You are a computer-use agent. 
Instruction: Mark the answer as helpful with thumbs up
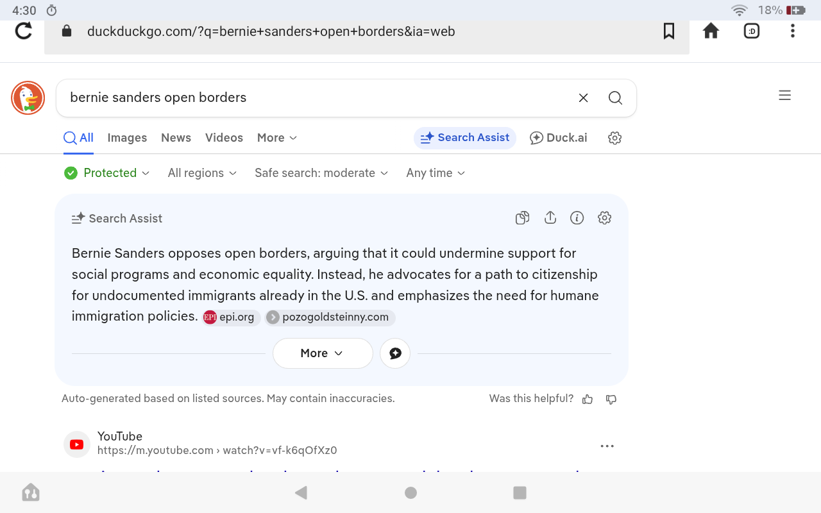(588, 399)
